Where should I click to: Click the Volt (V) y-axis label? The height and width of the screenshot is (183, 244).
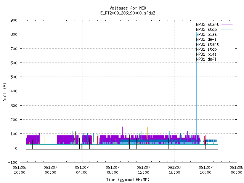click(5, 91)
